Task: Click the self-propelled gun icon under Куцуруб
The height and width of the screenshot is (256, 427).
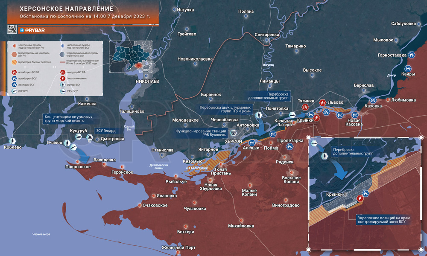Action: [x=78, y=137]
